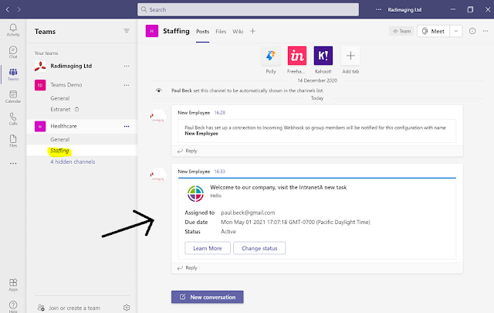Open the Chat icon in sidebar
This screenshot has height=313, width=494.
pos(13,52)
